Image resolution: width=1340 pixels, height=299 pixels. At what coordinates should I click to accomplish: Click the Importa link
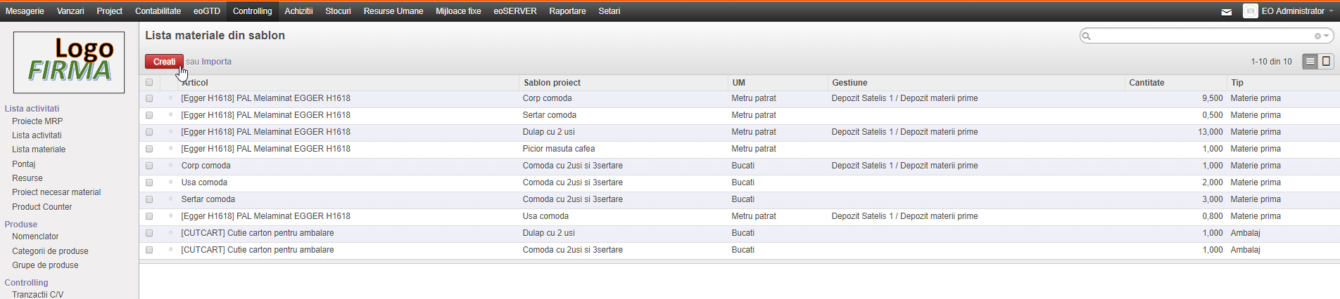(217, 62)
